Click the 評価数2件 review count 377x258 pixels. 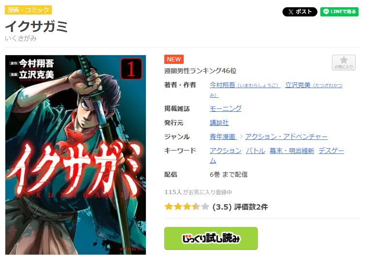coord(251,207)
